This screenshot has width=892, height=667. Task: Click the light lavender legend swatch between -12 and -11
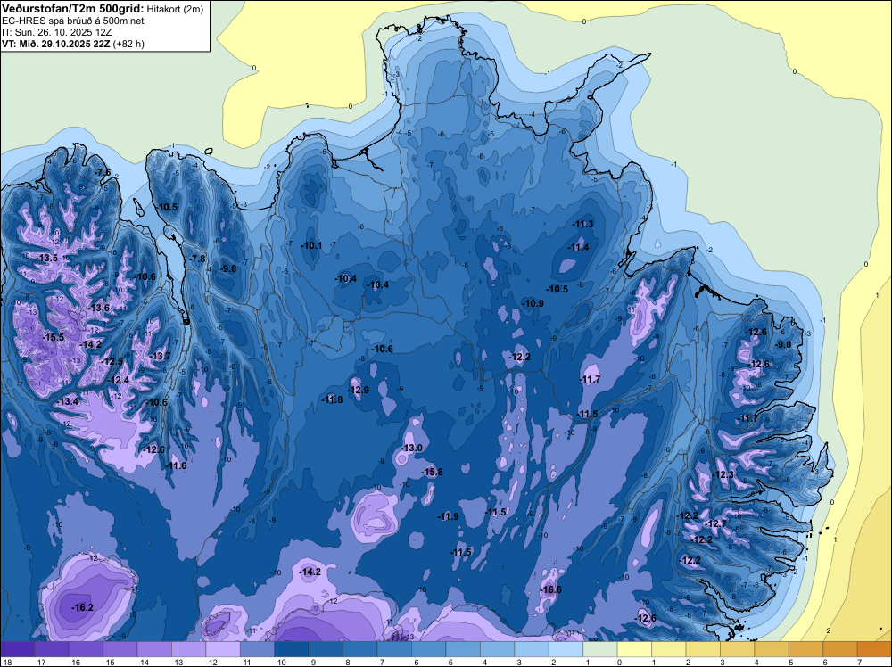pyautogui.click(x=223, y=649)
